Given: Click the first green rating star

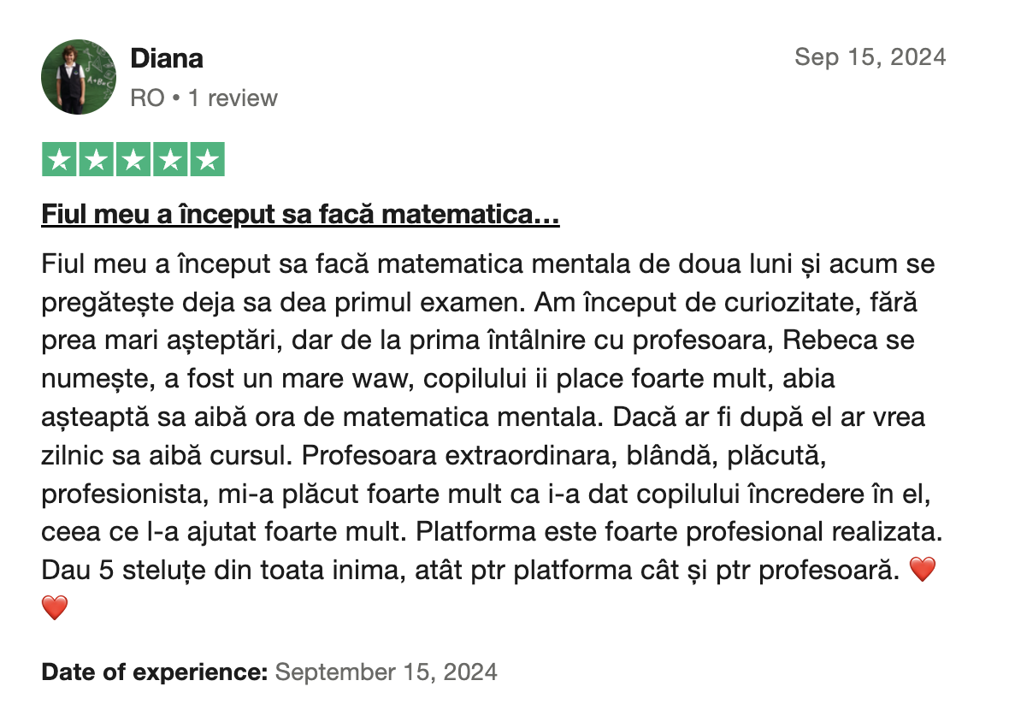Looking at the screenshot, I should pyautogui.click(x=59, y=159).
